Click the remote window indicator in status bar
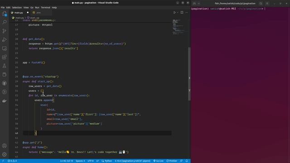The image size is (290, 163). click(x=3, y=161)
